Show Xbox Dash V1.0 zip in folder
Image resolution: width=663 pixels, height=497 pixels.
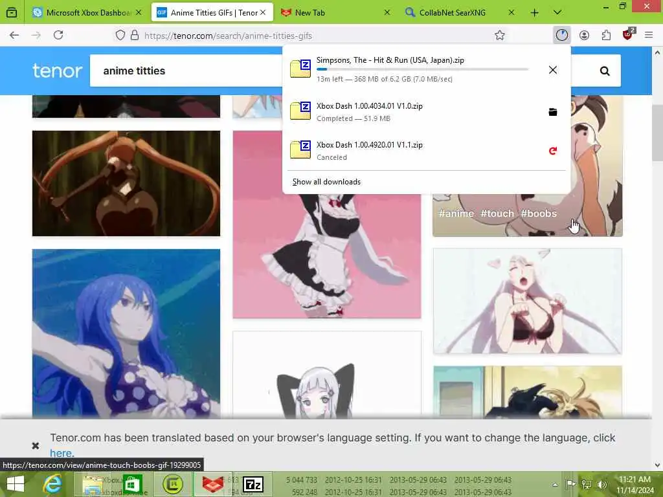point(553,112)
